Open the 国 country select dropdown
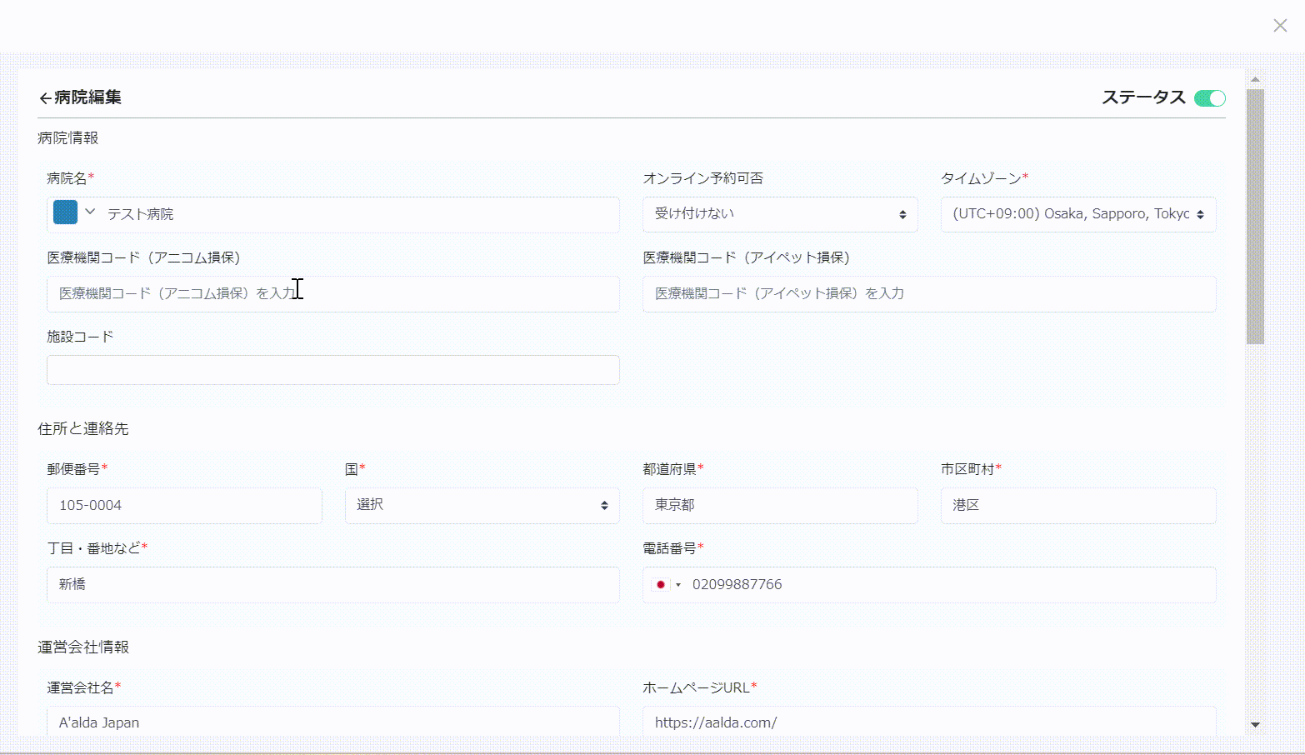The image size is (1305, 755). [x=482, y=506]
